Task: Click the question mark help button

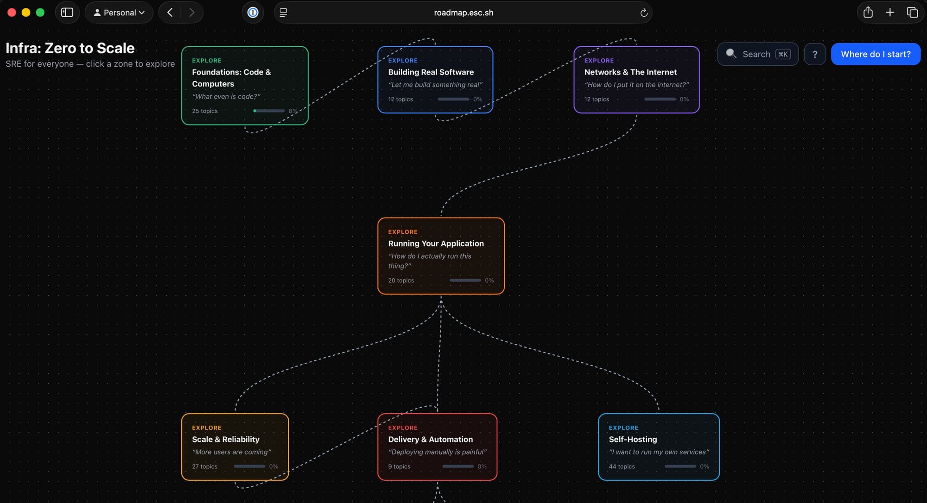Action: pyautogui.click(x=814, y=54)
